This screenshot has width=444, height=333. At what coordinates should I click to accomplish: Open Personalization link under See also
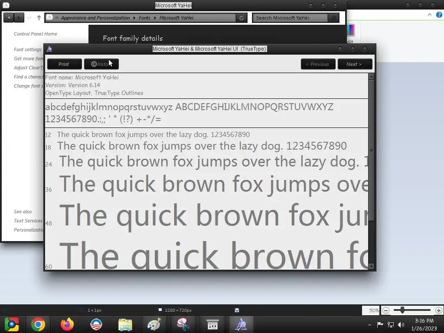28,230
